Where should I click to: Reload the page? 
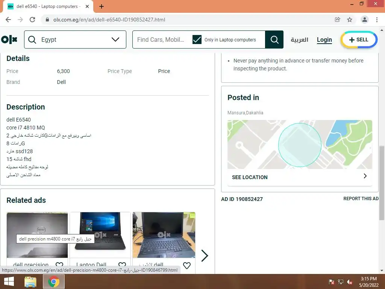point(32,20)
